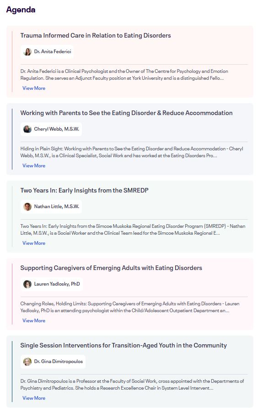Open View More for Supporting Caregivers session

pos(34,320)
